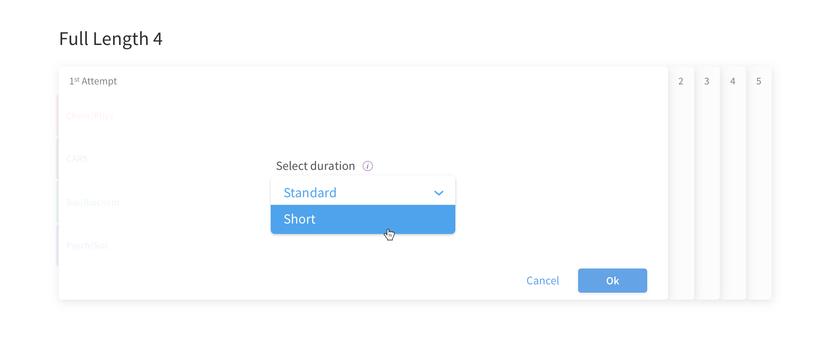Viewport: 836px width, 355px height.
Task: Click the faded Bio/Biochem section
Action: coord(93,202)
